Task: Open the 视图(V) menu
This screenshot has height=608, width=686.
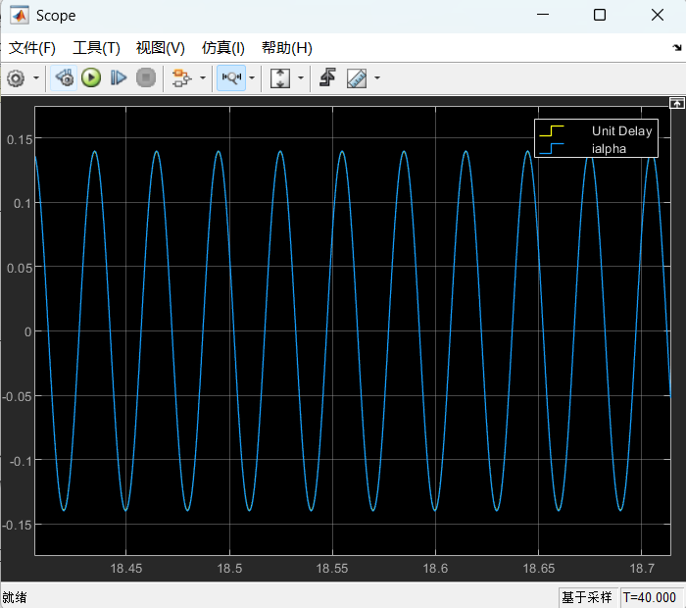Action: (x=160, y=48)
